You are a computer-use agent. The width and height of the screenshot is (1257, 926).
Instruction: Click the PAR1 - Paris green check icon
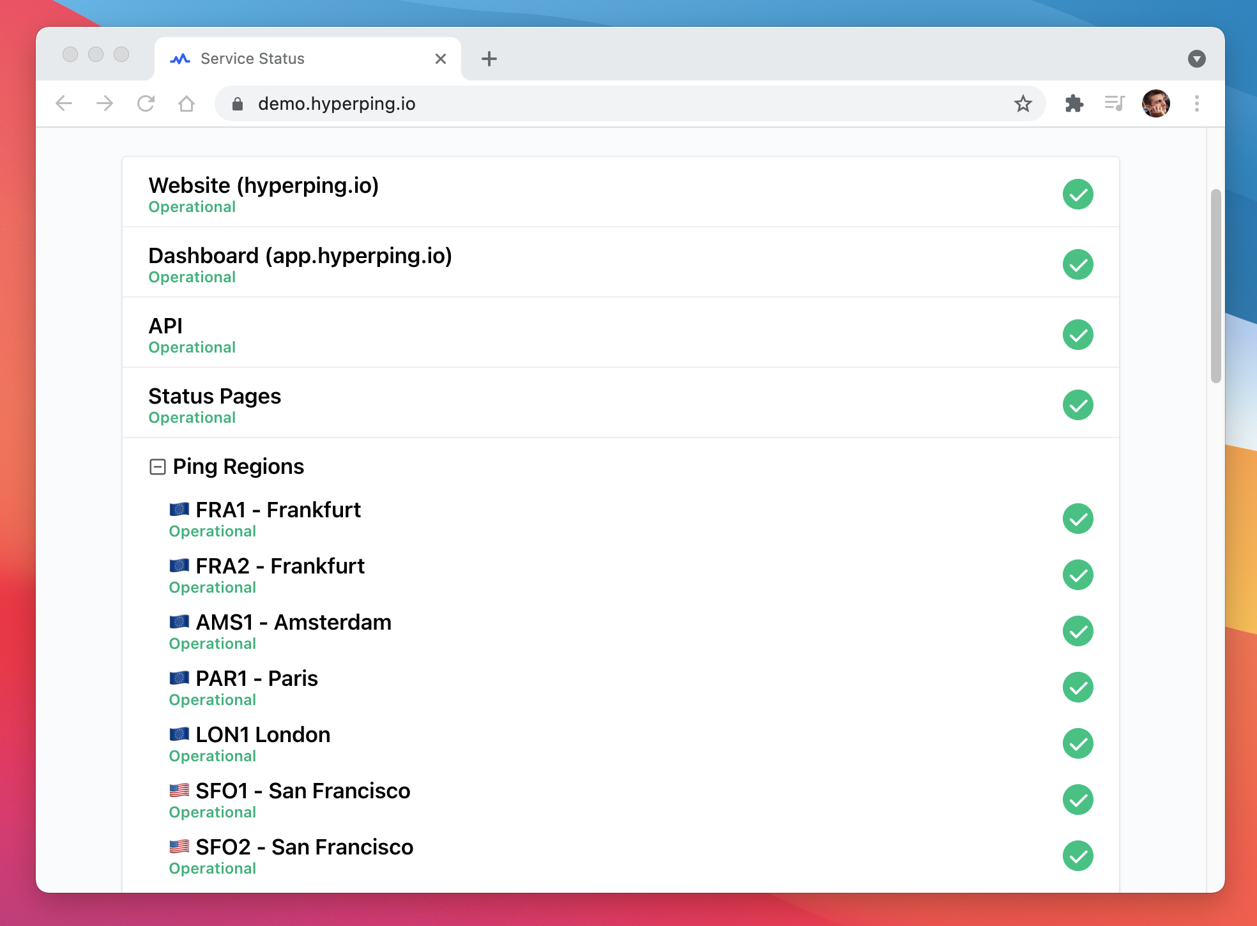coord(1078,687)
